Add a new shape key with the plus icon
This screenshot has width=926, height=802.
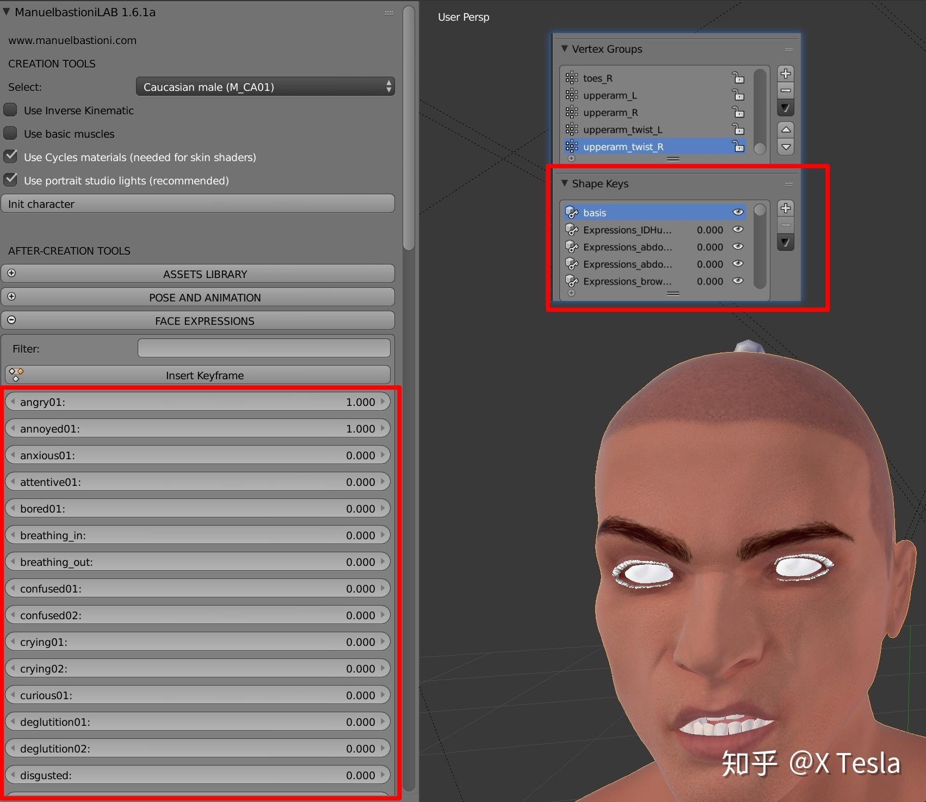click(785, 207)
